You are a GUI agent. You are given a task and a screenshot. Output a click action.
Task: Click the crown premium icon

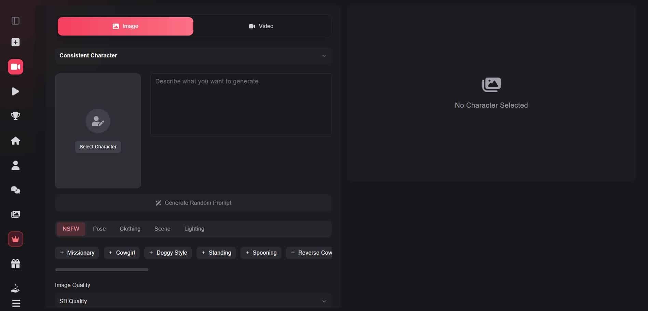(x=15, y=239)
